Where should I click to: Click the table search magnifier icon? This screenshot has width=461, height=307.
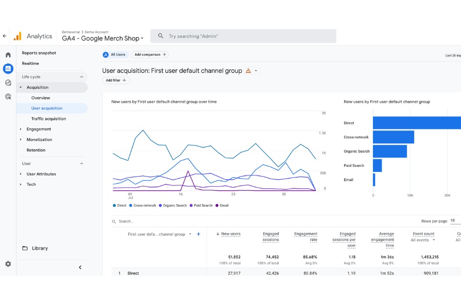coord(114,222)
